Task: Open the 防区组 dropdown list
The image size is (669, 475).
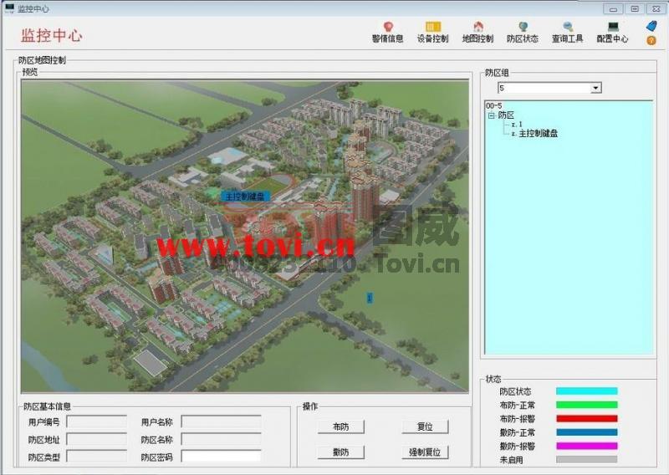Action: tap(595, 88)
